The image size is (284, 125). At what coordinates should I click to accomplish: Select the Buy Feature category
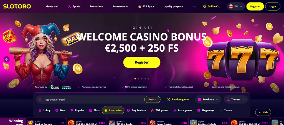click(x=136, y=110)
